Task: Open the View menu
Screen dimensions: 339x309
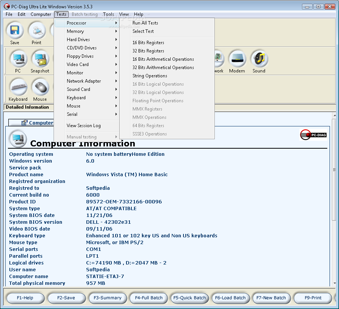Action: coord(124,14)
